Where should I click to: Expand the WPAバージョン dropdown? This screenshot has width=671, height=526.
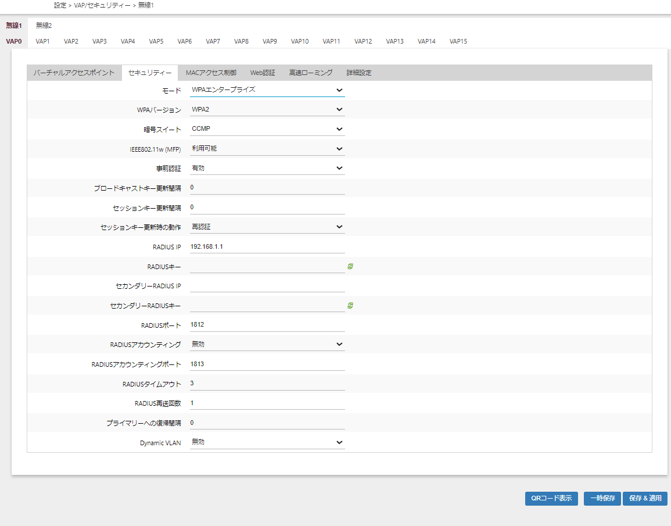[x=267, y=110]
